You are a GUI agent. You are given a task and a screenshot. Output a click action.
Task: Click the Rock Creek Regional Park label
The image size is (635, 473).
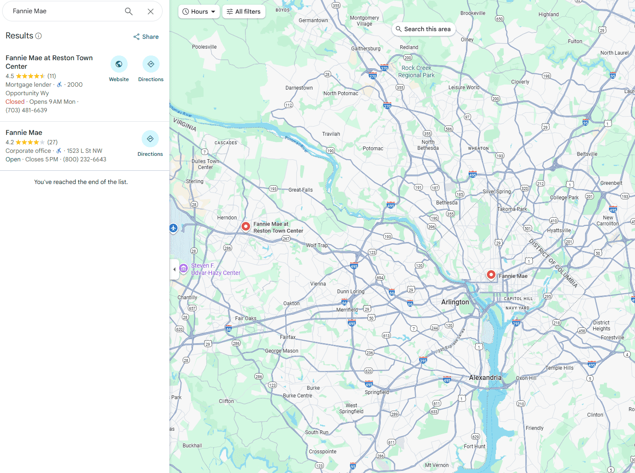tap(416, 71)
